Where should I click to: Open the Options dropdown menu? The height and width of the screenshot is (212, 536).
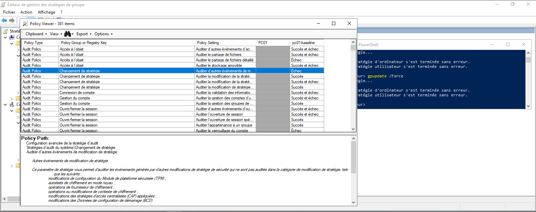(x=103, y=34)
